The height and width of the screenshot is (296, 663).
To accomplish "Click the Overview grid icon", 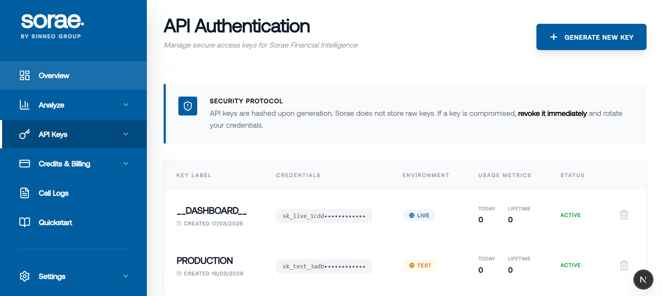I will tap(24, 76).
